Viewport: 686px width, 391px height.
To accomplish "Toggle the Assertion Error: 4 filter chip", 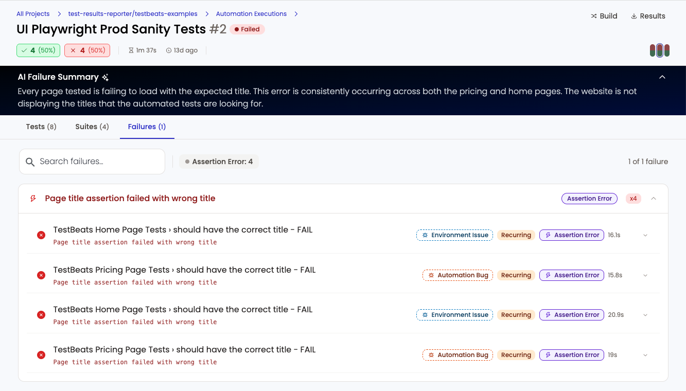I will point(219,162).
